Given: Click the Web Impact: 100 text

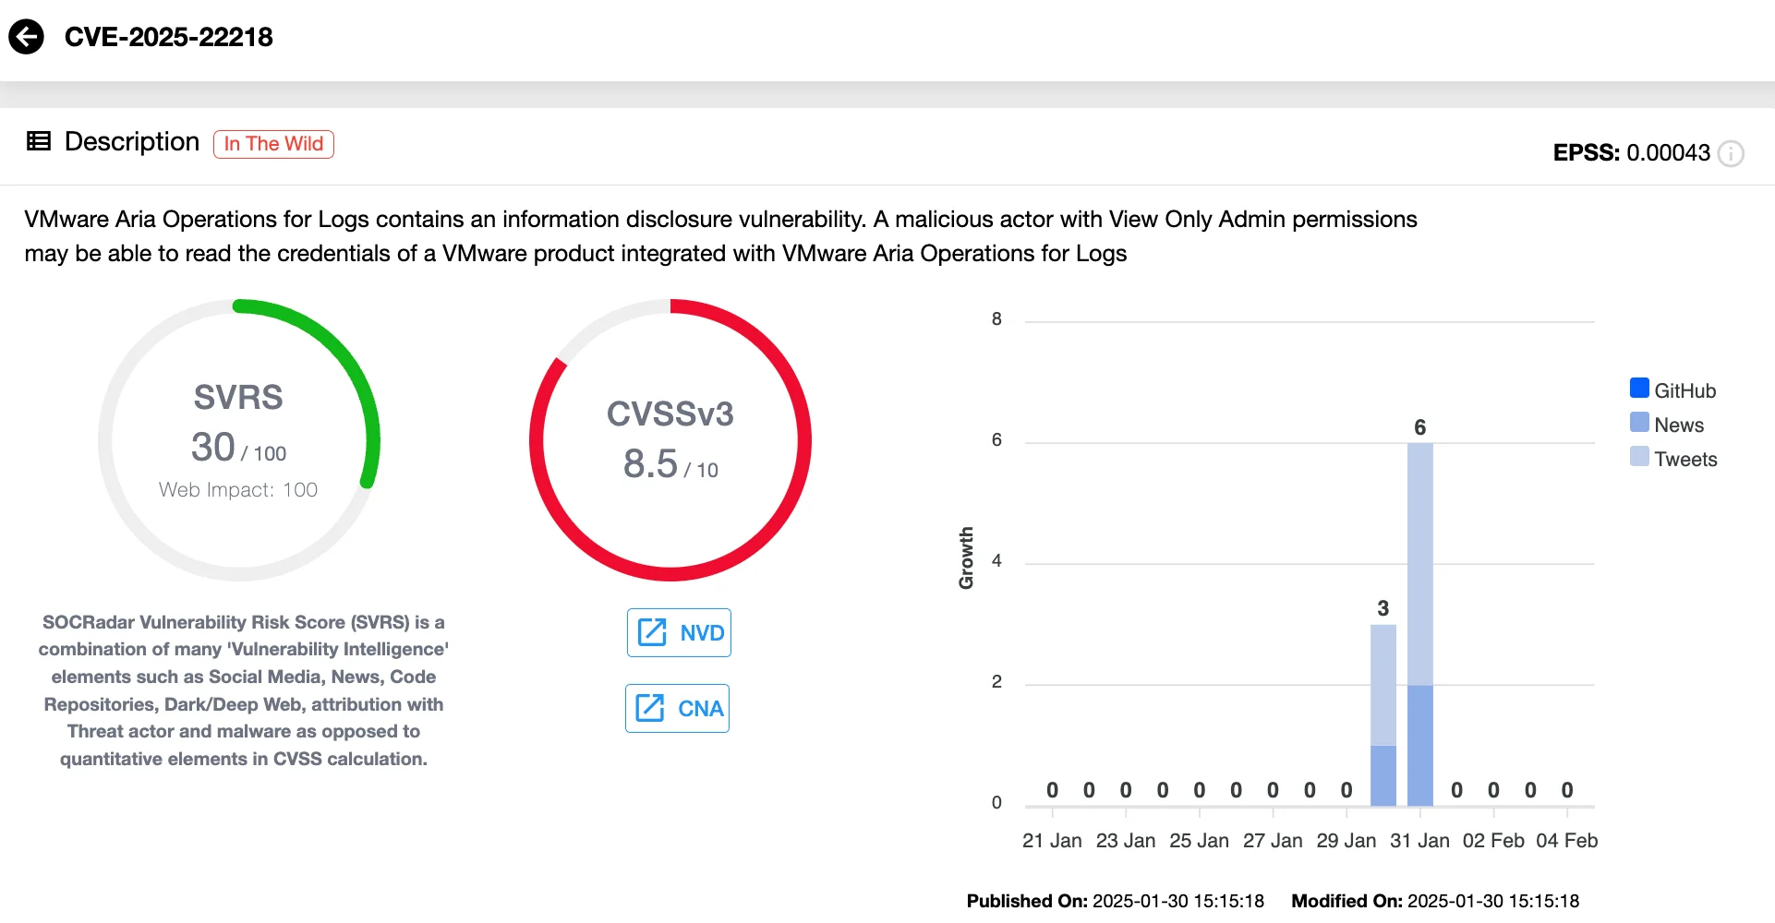Looking at the screenshot, I should pyautogui.click(x=238, y=490).
